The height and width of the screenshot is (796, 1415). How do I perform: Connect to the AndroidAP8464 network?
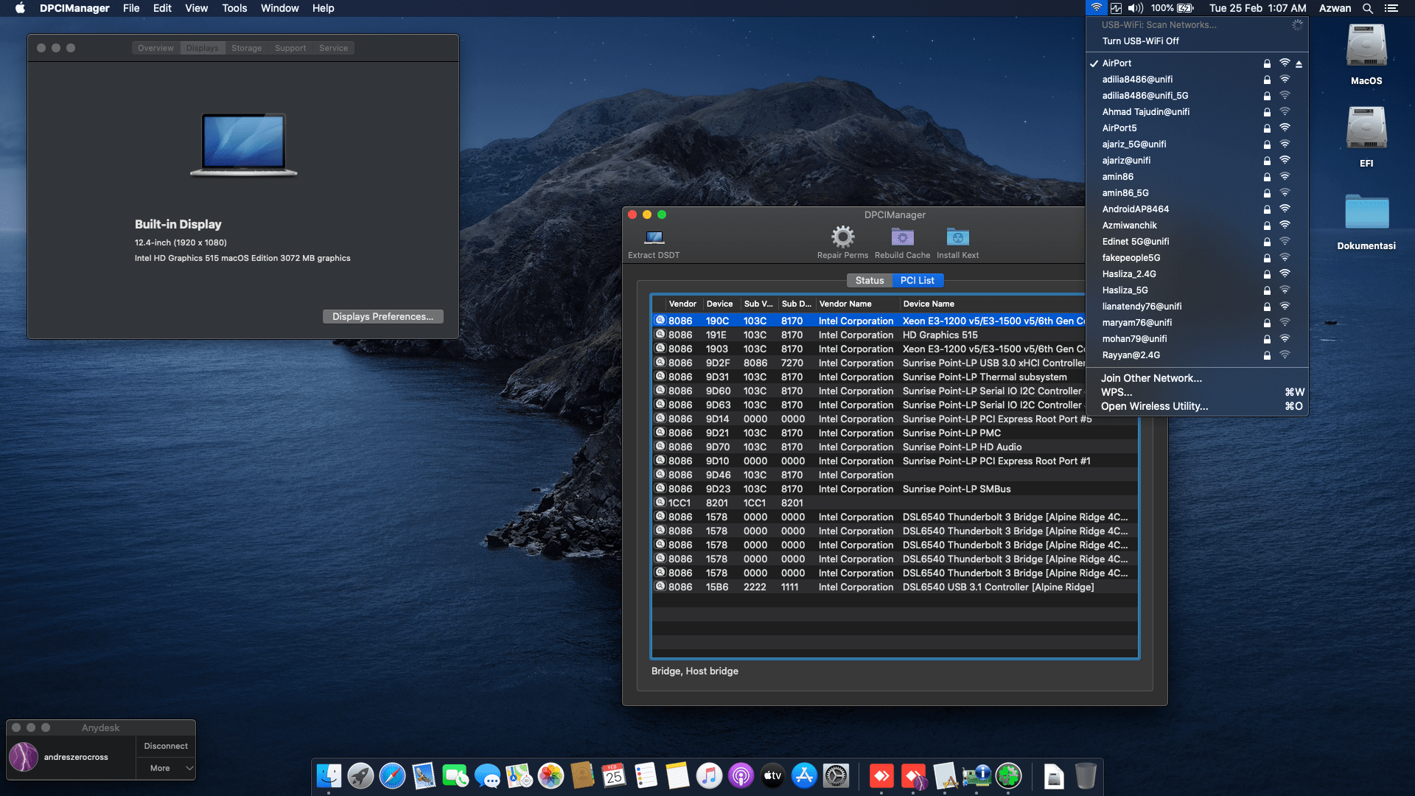click(1197, 209)
